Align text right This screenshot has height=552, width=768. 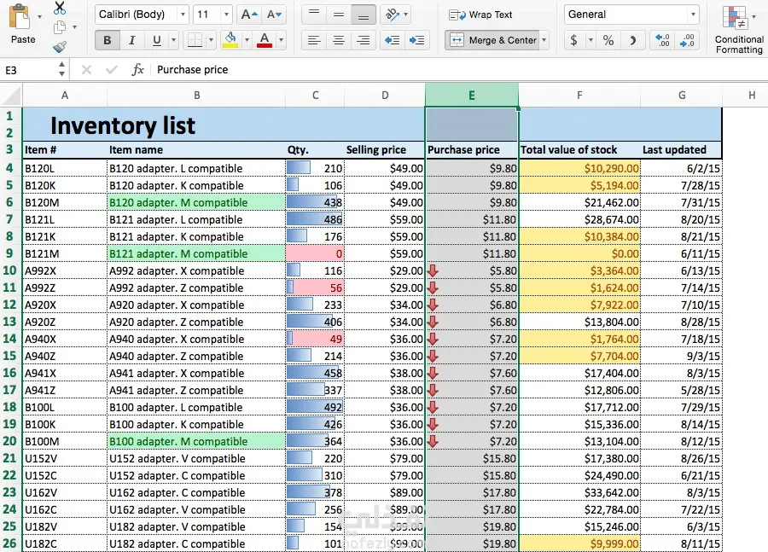click(x=364, y=40)
